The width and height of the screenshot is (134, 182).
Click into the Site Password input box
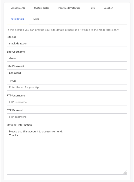[67, 73]
